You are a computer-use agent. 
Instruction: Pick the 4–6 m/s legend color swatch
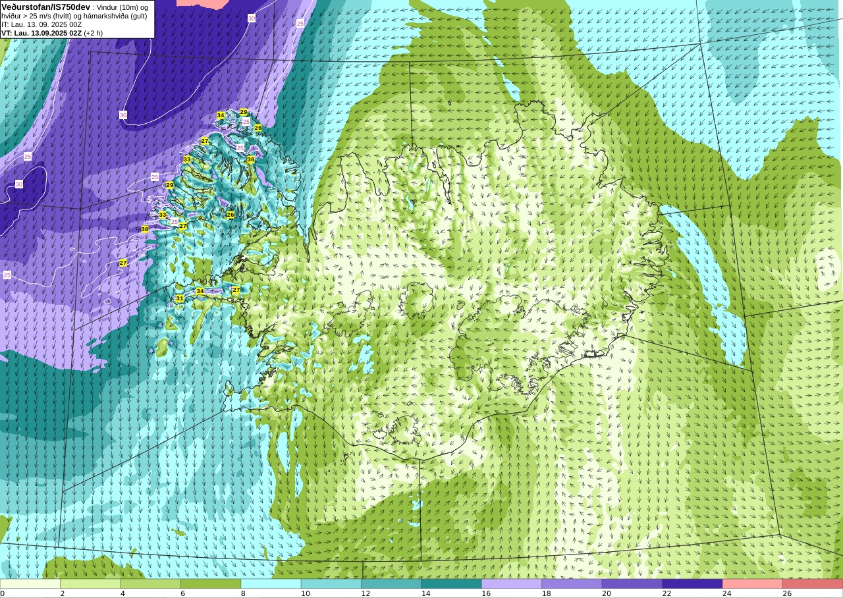(x=151, y=584)
